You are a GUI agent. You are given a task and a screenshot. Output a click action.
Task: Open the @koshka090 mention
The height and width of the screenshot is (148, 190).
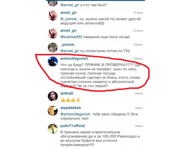point(71,37)
